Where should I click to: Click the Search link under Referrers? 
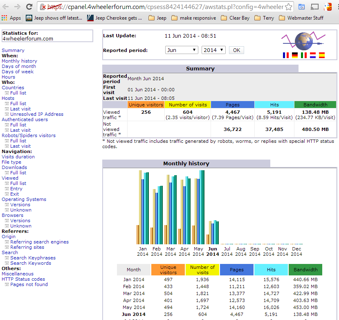[x=10, y=252]
